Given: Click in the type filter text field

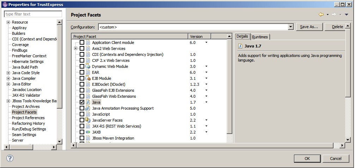Looking at the screenshot, I should [33, 14].
